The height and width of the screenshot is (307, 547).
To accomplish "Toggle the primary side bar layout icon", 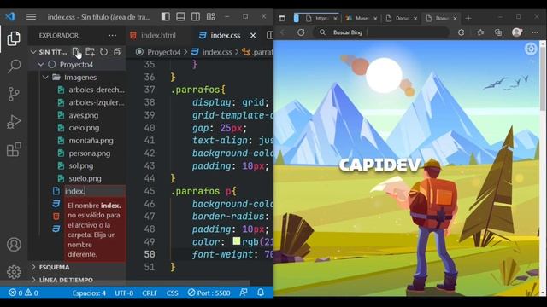I will [x=166, y=17].
